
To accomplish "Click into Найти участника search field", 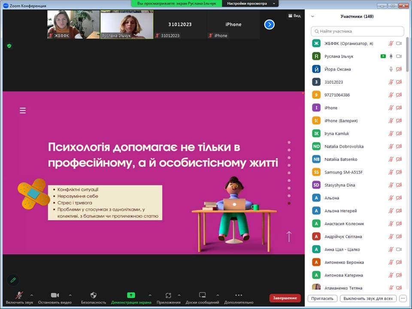I will [357, 31].
